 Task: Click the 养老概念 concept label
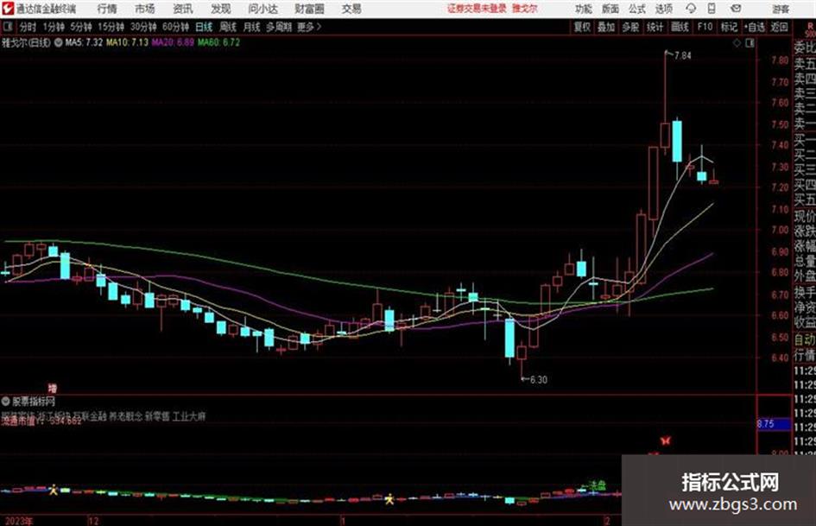[125, 416]
